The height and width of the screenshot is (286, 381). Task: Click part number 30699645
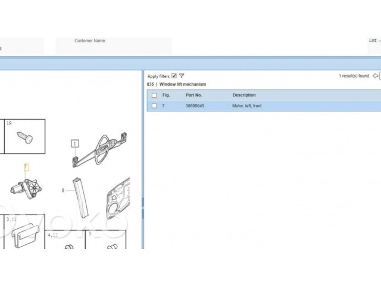[194, 106]
